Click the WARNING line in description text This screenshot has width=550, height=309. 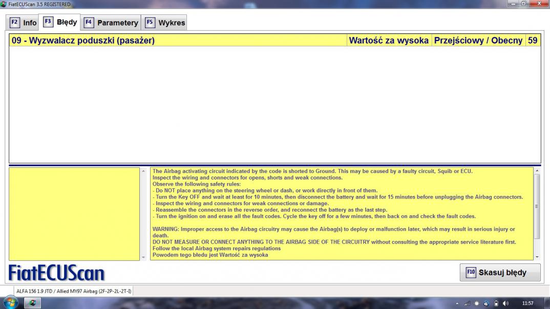point(333,232)
